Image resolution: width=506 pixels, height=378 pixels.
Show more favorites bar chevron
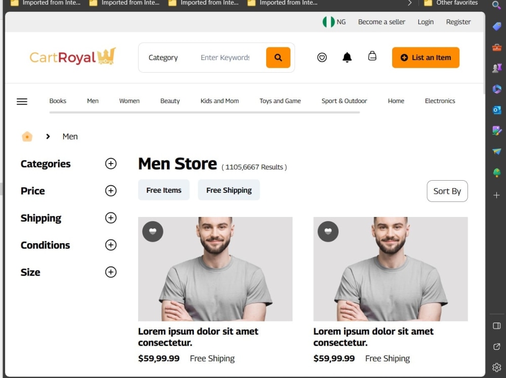click(409, 3)
